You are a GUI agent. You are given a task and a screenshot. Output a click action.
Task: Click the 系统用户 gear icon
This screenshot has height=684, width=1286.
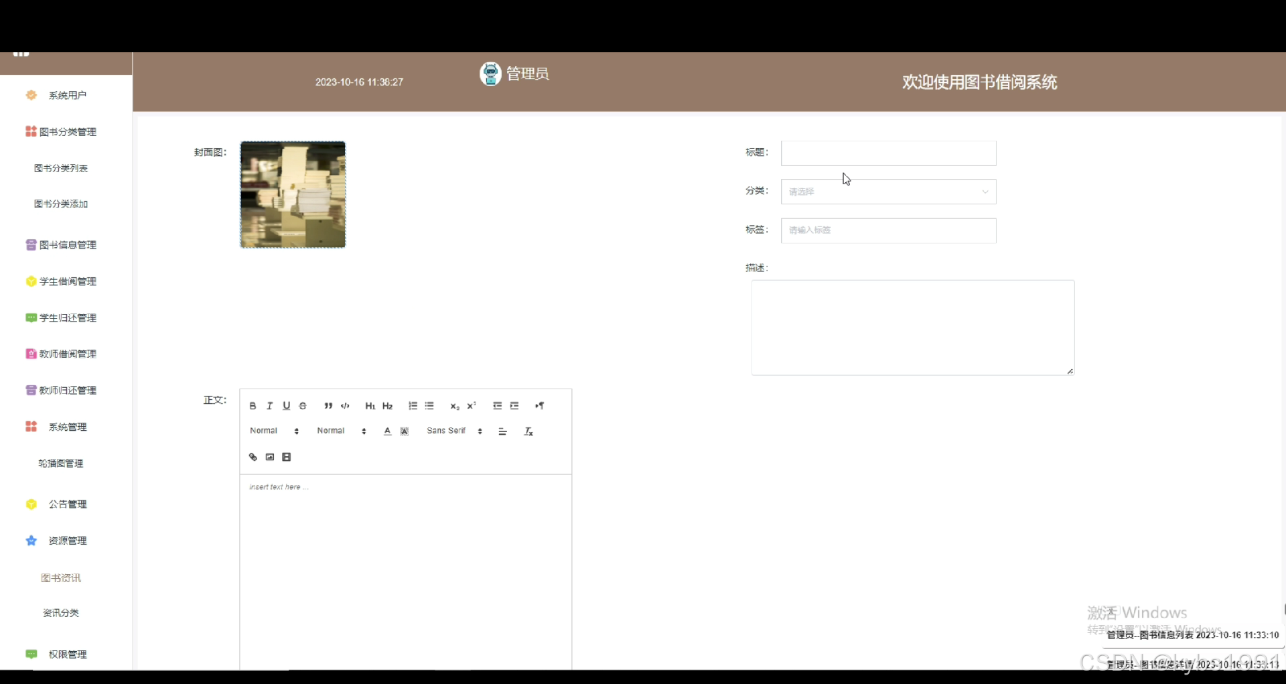[x=31, y=95]
